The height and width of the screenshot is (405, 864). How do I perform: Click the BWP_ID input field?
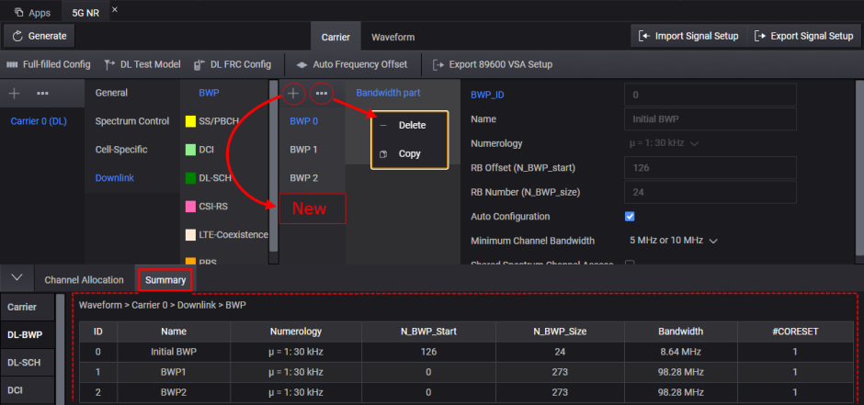point(711,95)
